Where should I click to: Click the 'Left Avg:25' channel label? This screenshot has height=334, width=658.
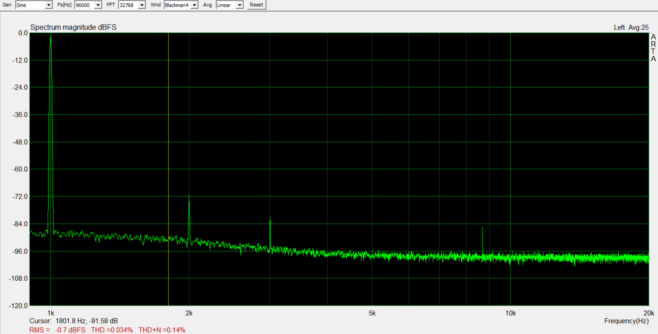(x=631, y=27)
